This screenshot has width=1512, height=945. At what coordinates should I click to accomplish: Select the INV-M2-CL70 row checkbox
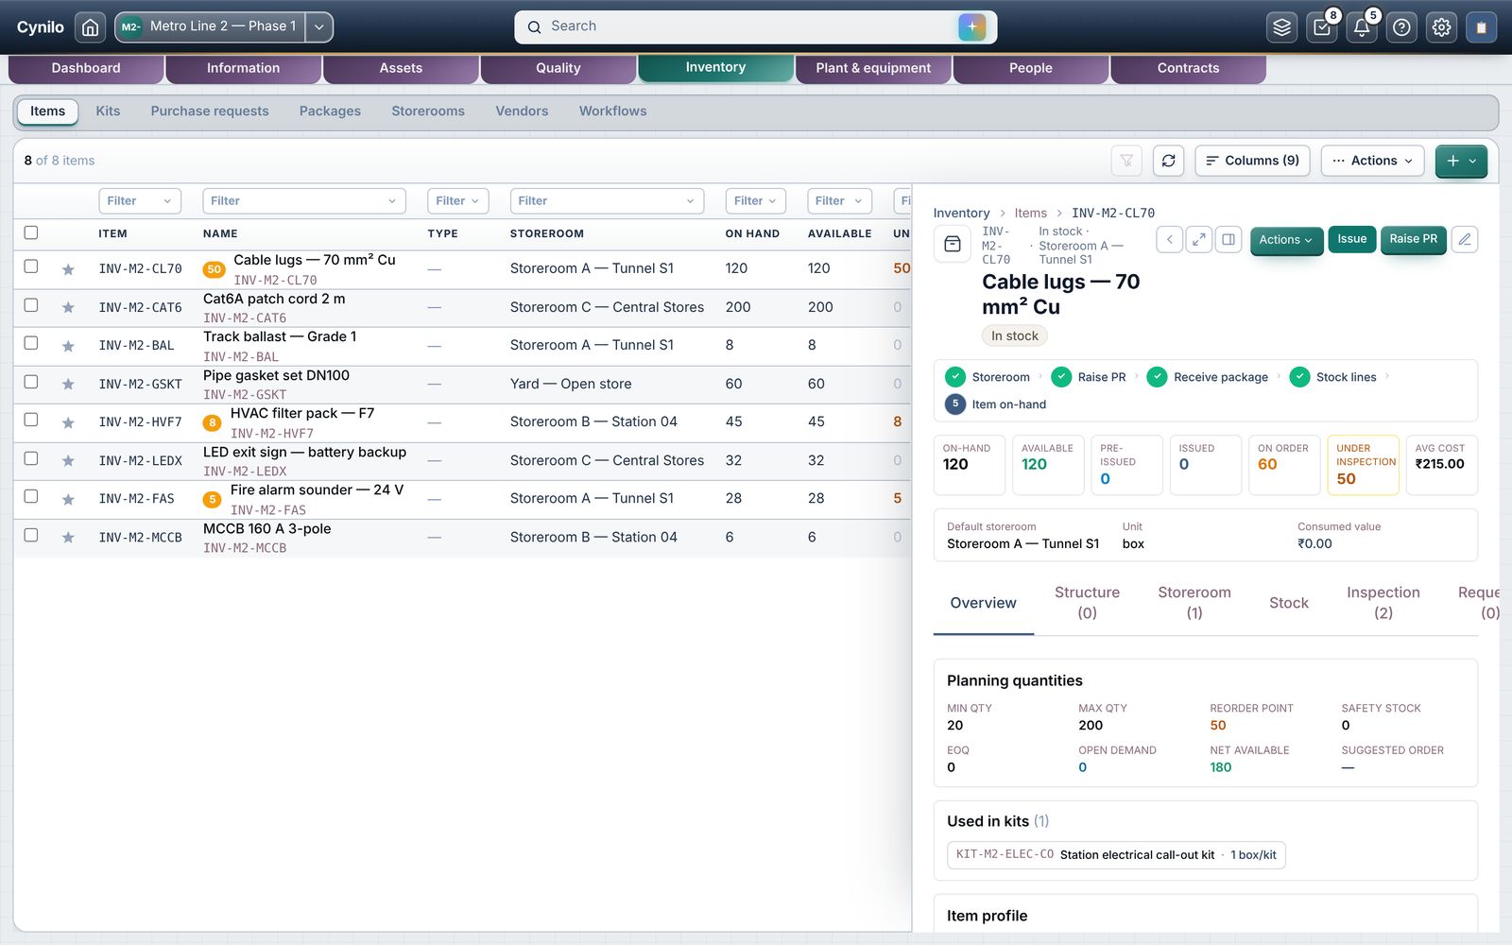coord(31,266)
